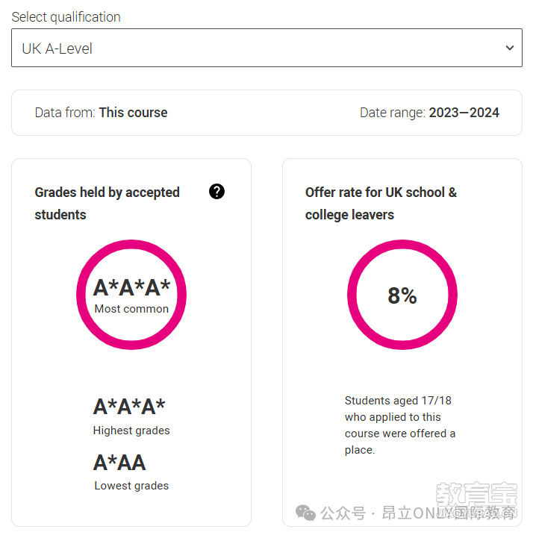This screenshot has height=535, width=533.
Task: Click the WeChat logo icon
Action: point(305,513)
